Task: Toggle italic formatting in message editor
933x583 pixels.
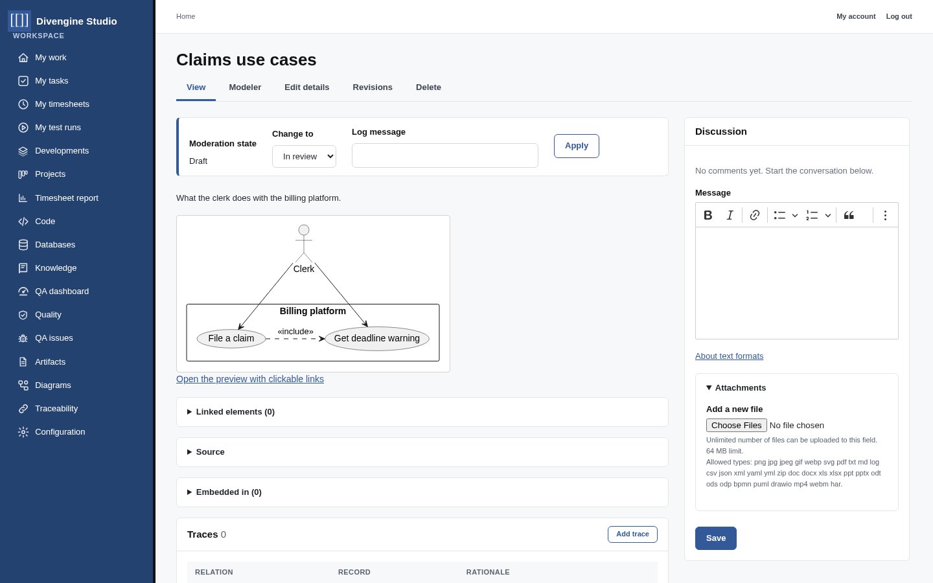Action: click(730, 215)
